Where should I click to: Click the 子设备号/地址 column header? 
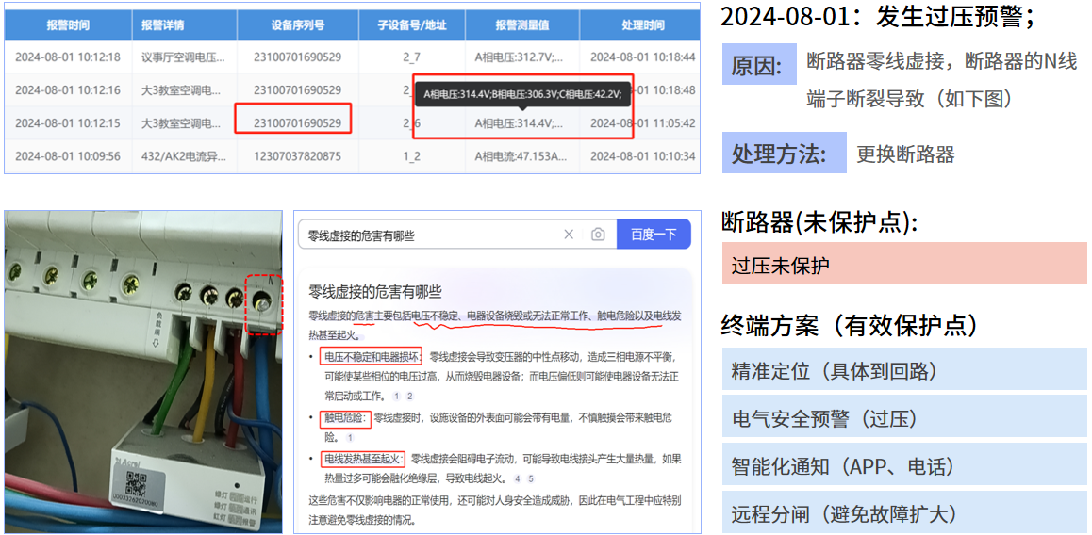411,25
